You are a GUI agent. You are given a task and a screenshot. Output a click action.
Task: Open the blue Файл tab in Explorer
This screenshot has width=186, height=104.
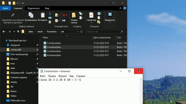tap(6, 8)
